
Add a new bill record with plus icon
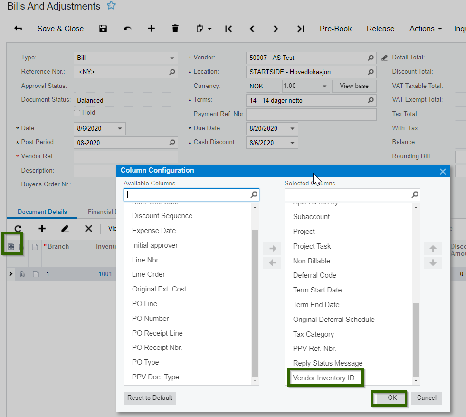tap(151, 29)
